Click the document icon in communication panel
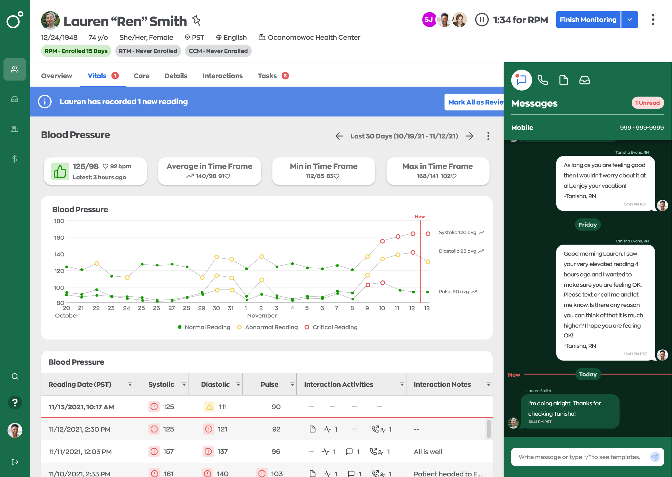The width and height of the screenshot is (672, 477). click(x=563, y=80)
